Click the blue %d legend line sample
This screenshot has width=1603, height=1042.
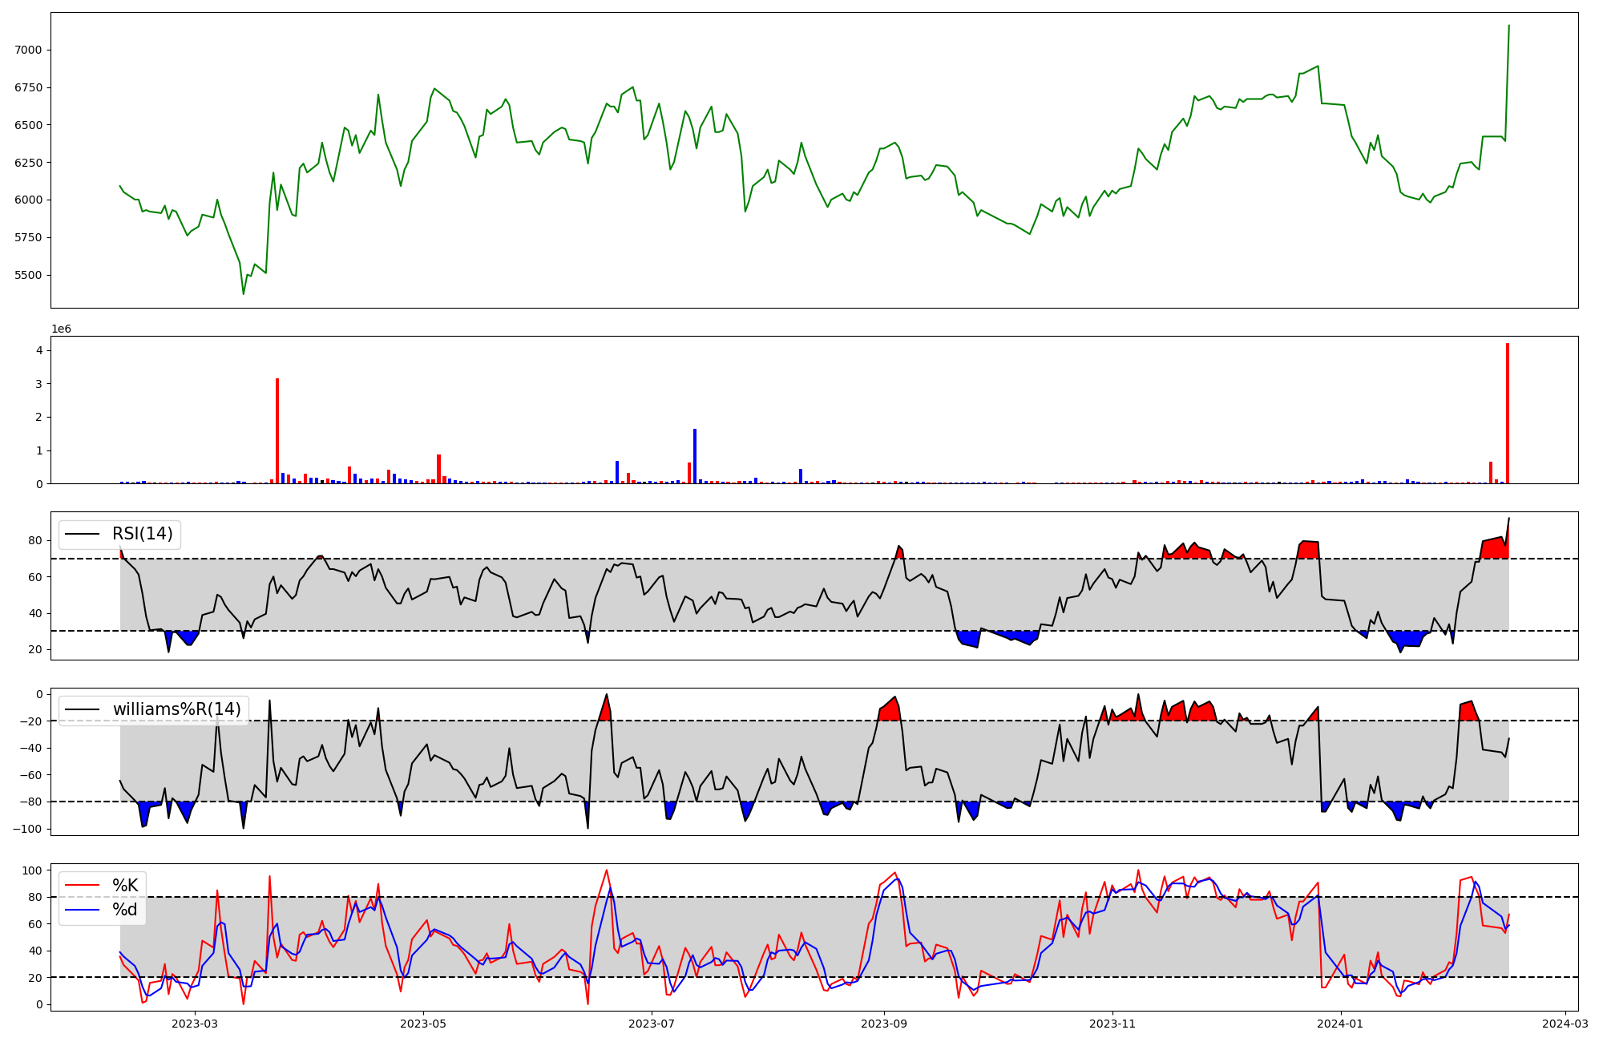(x=82, y=910)
